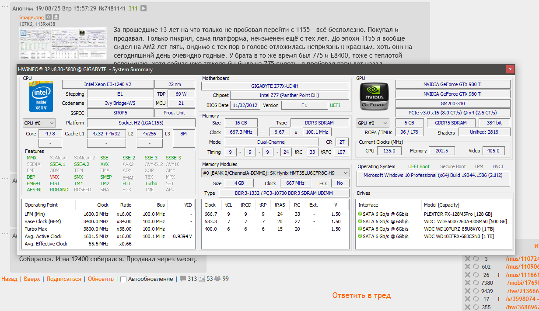539x311 pixels.
Task: Close the HWiNFO System Summary window
Action: pyautogui.click(x=510, y=69)
